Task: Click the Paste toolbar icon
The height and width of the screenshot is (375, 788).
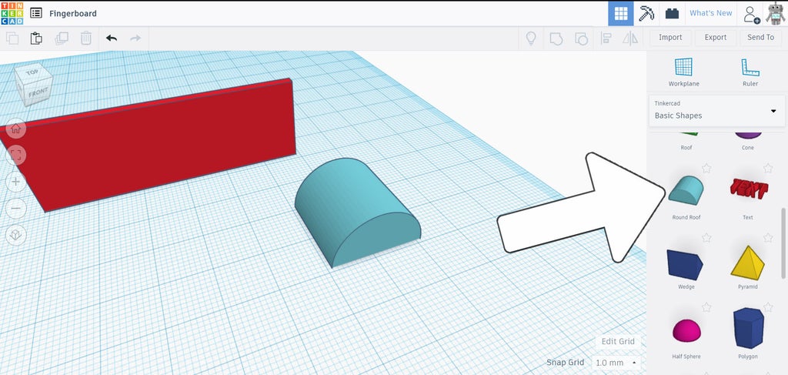Action: coord(36,39)
